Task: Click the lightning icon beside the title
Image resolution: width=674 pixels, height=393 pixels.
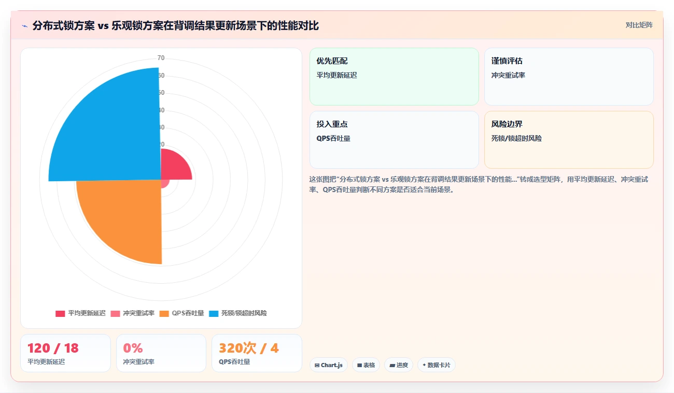Action: click(24, 25)
